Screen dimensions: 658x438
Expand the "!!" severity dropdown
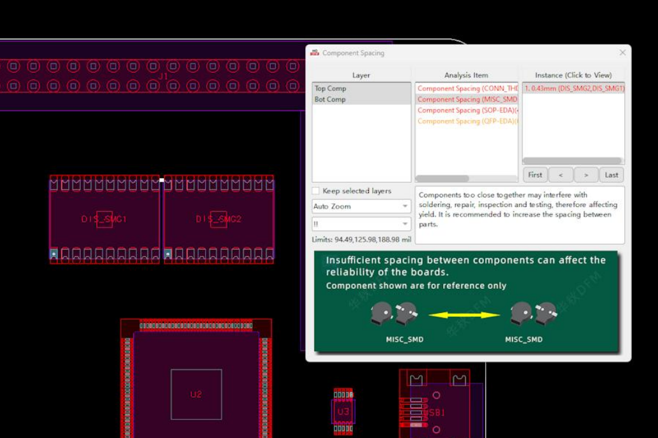click(360, 224)
